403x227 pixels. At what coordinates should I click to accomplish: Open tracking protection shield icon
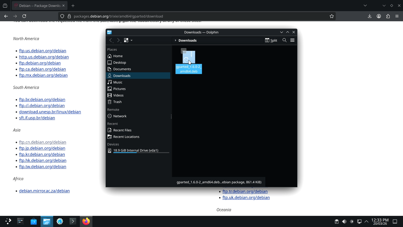(x=62, y=16)
